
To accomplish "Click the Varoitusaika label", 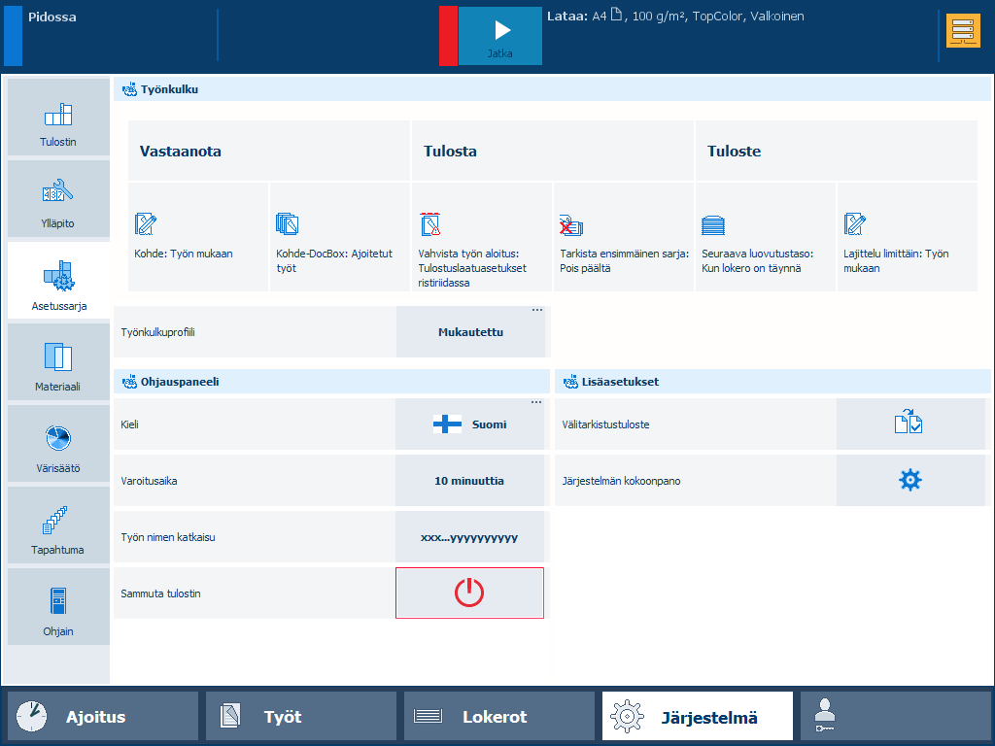I will [x=149, y=481].
